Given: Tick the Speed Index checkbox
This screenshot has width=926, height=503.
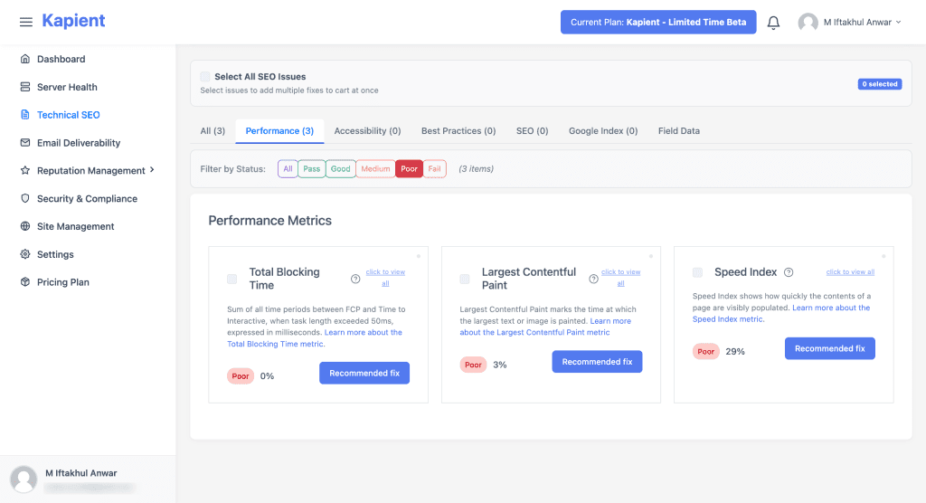Looking at the screenshot, I should pyautogui.click(x=697, y=272).
